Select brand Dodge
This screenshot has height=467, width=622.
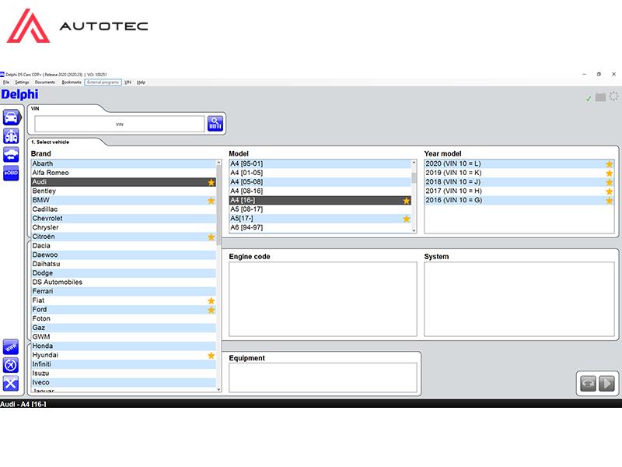tap(124, 273)
